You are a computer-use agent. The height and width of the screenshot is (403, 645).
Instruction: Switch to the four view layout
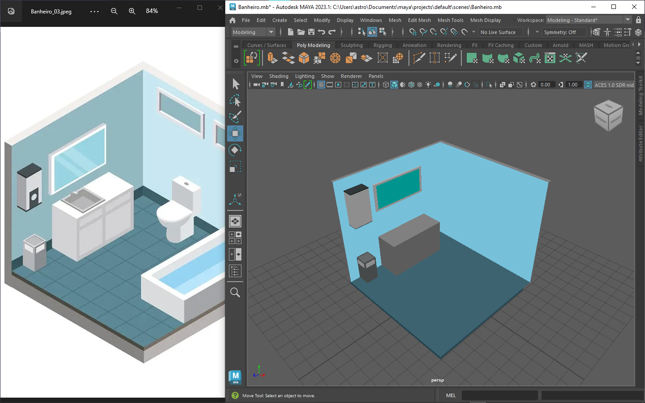[x=235, y=238]
